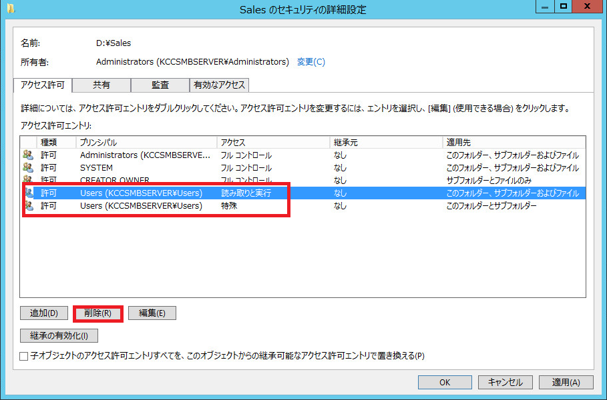Apply changes with the 適用 button
The width and height of the screenshot is (607, 400).
click(564, 382)
